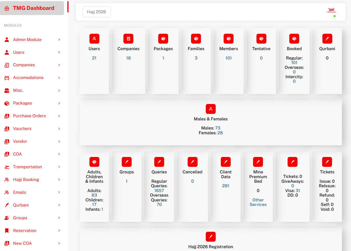Screen dimensions: 351x251
Task: Open the Purchase Orders menu item
Action: tap(29, 116)
